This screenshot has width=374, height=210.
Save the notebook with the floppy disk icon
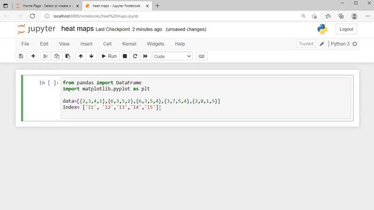(x=21, y=56)
